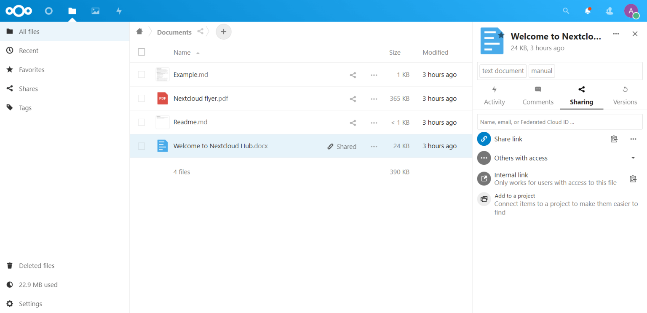Expand the Others with access section
This screenshot has width=647, height=313.
point(633,158)
